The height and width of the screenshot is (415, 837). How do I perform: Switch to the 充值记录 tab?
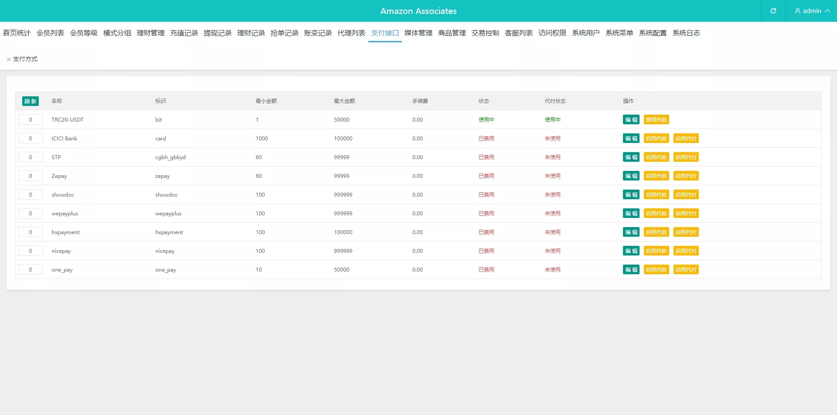tap(184, 33)
